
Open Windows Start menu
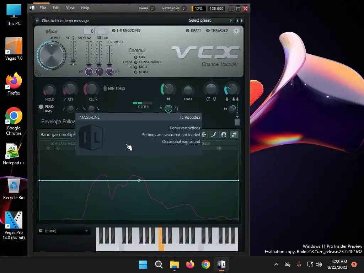[x=143, y=264]
